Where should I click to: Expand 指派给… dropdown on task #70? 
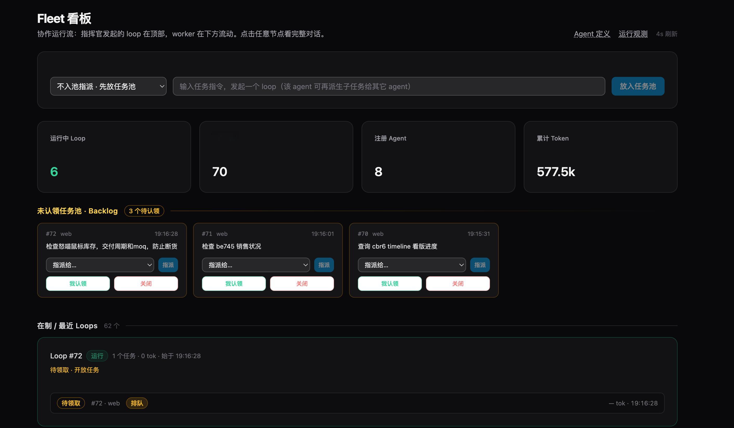click(x=411, y=265)
